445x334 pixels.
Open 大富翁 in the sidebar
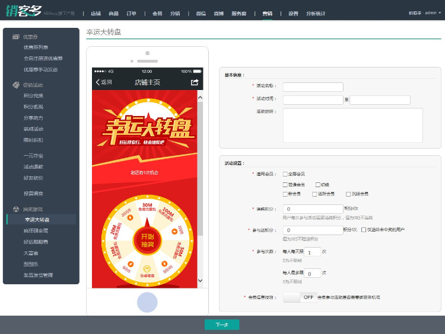point(31,253)
